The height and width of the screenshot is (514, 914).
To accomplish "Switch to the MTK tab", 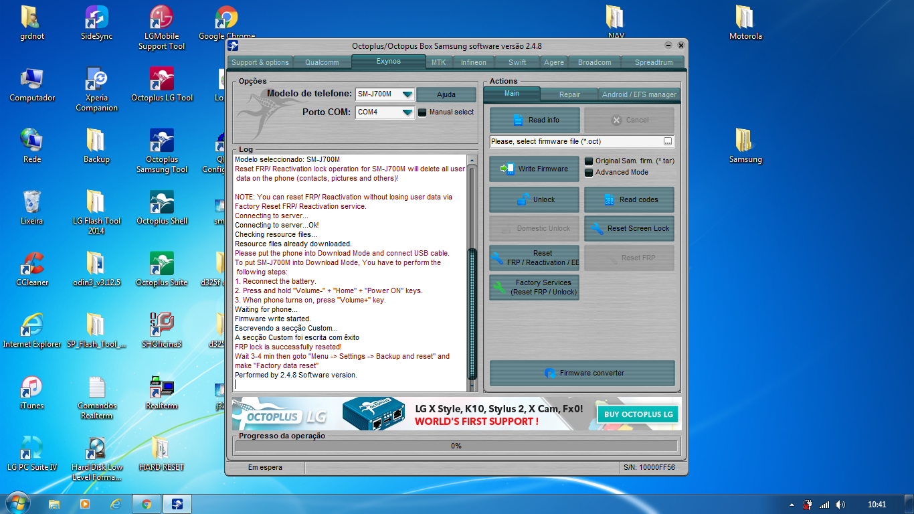I will pyautogui.click(x=438, y=62).
